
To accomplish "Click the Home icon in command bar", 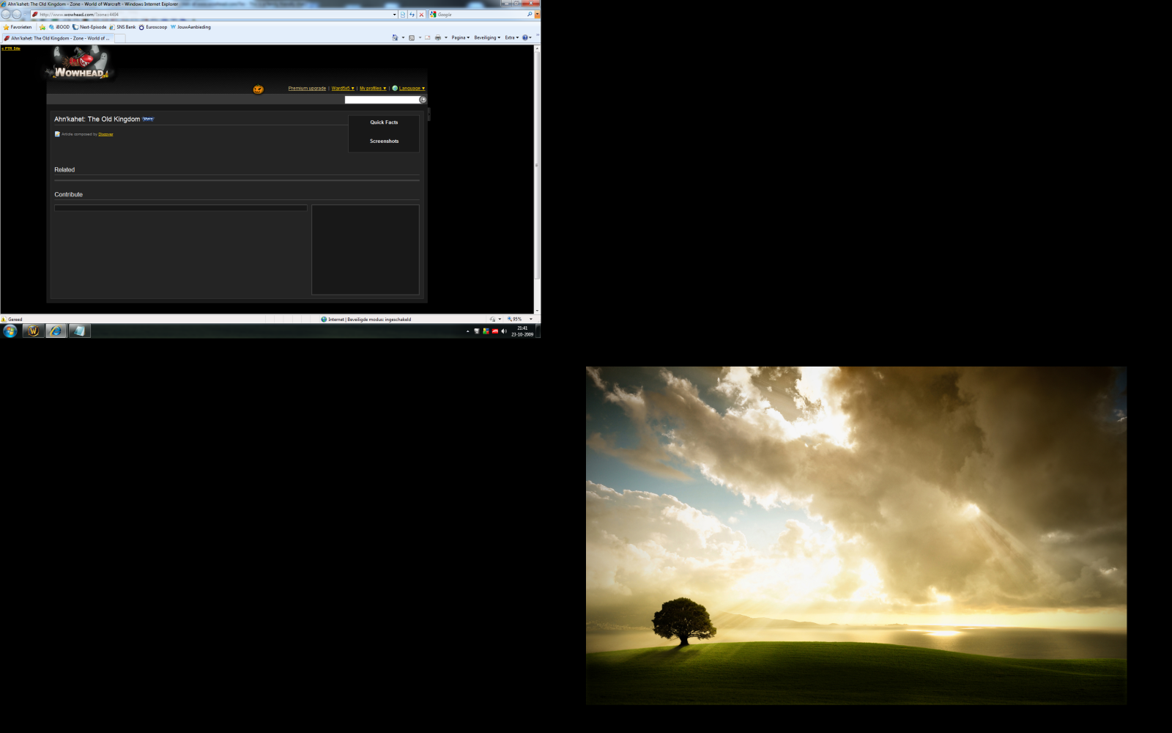I will pos(396,37).
